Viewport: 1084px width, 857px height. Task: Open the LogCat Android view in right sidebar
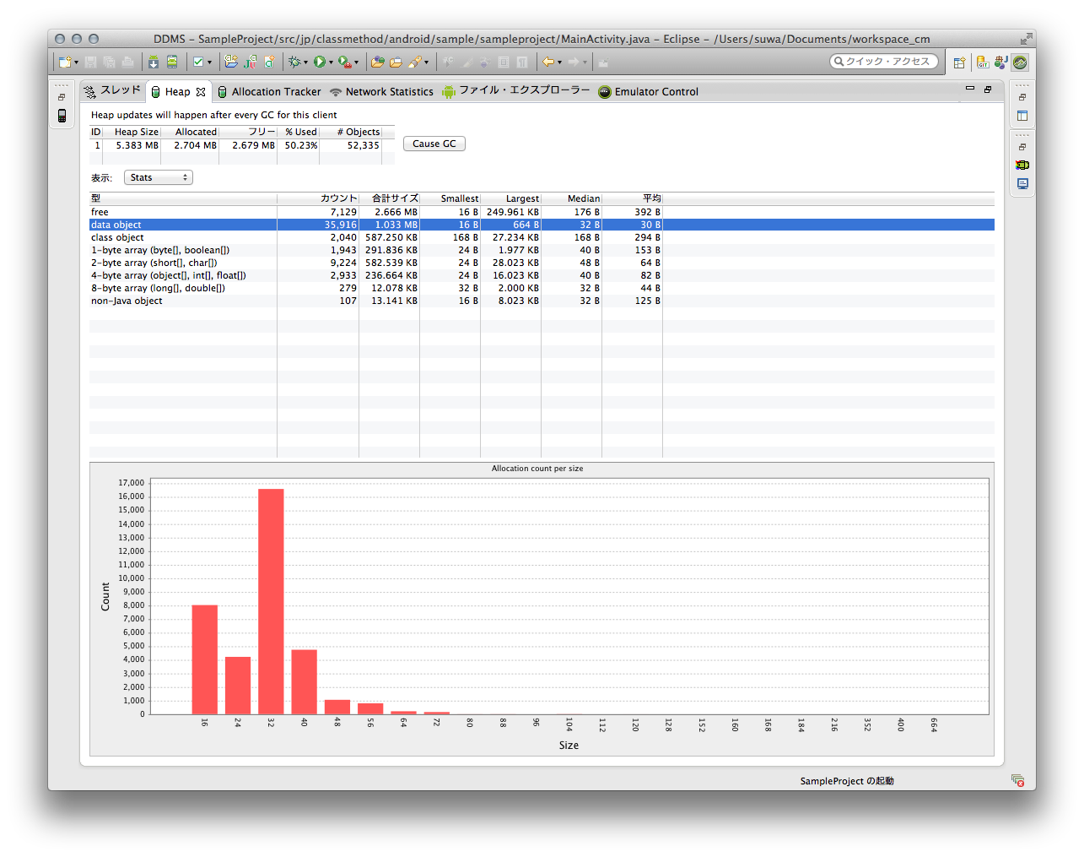tap(1022, 165)
